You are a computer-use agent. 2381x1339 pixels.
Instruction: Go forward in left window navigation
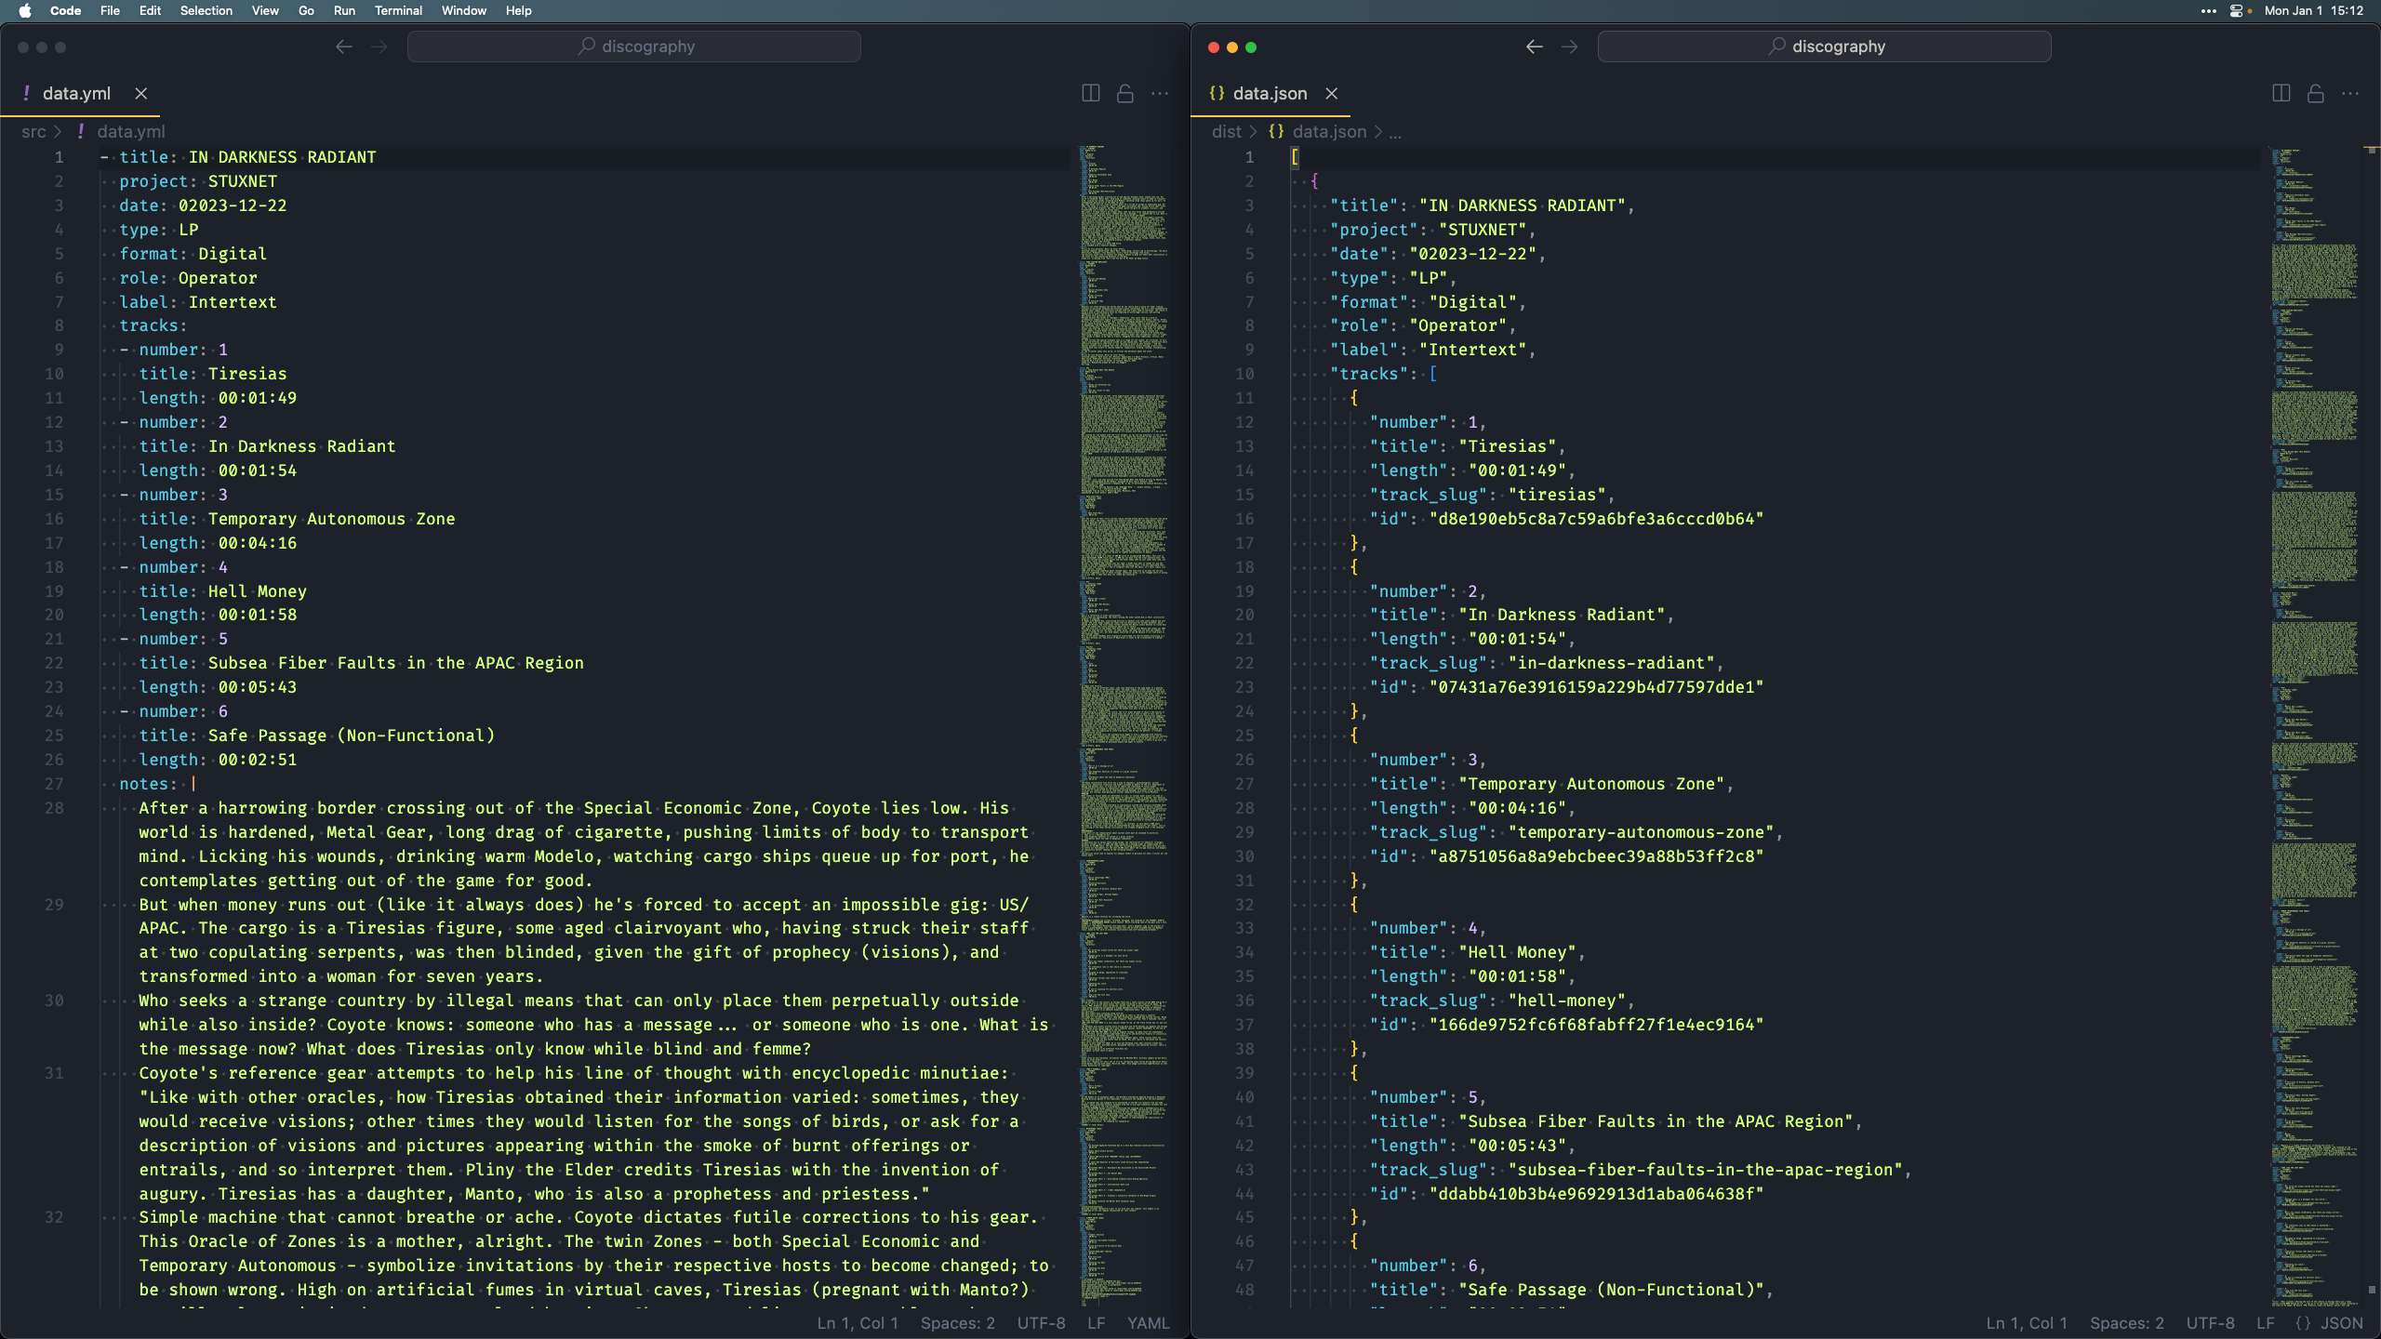click(379, 46)
